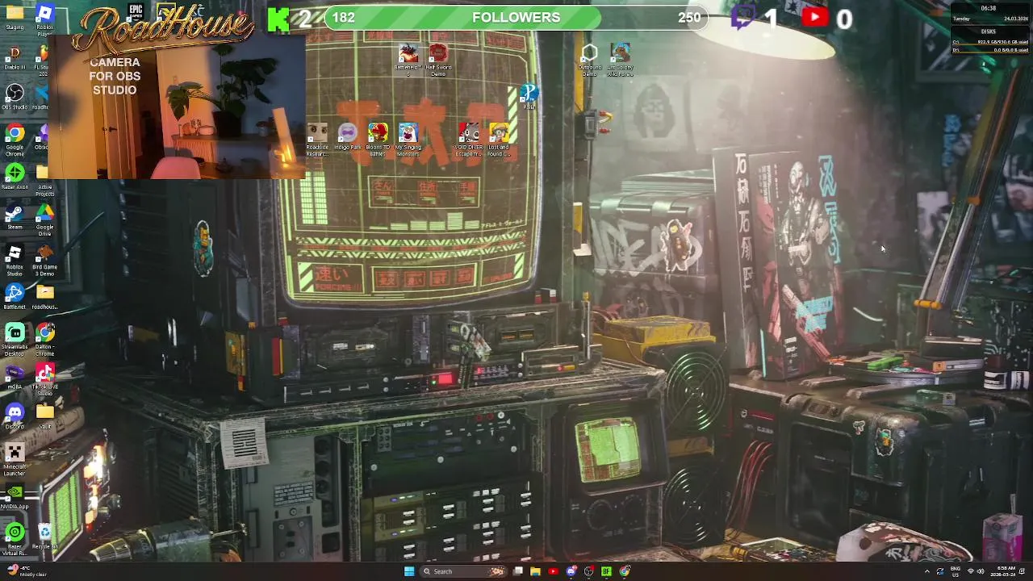Screen dimensions: 1033x581
Task: Open the Google Chrome desktop shortcut
Action: pyautogui.click(x=15, y=138)
